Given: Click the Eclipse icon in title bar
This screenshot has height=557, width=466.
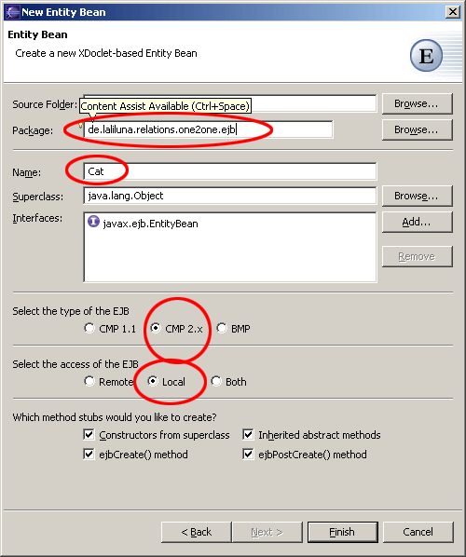Looking at the screenshot, I should click(12, 12).
